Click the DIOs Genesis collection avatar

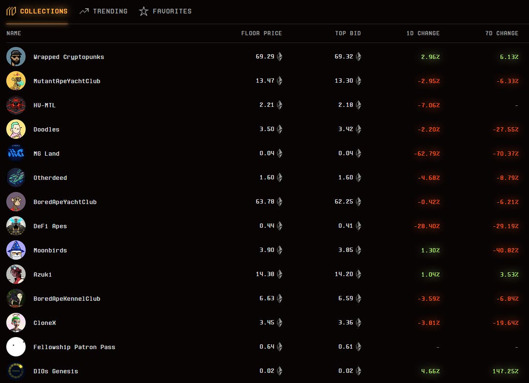[x=16, y=371]
